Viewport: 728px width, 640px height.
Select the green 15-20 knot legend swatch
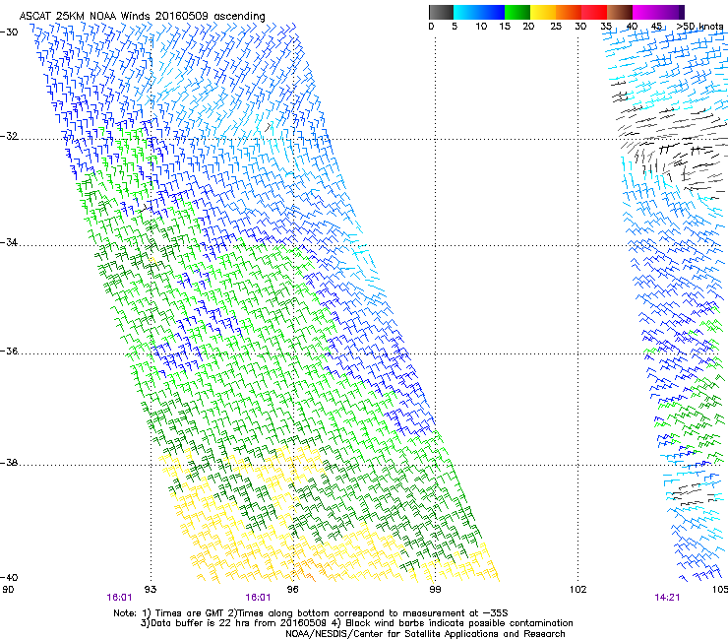(517, 12)
